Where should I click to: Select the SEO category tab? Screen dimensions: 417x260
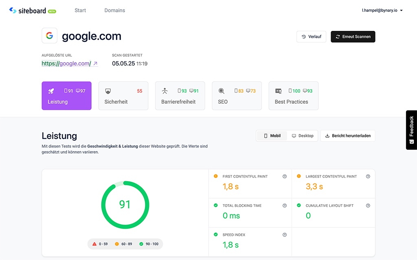tap(237, 96)
